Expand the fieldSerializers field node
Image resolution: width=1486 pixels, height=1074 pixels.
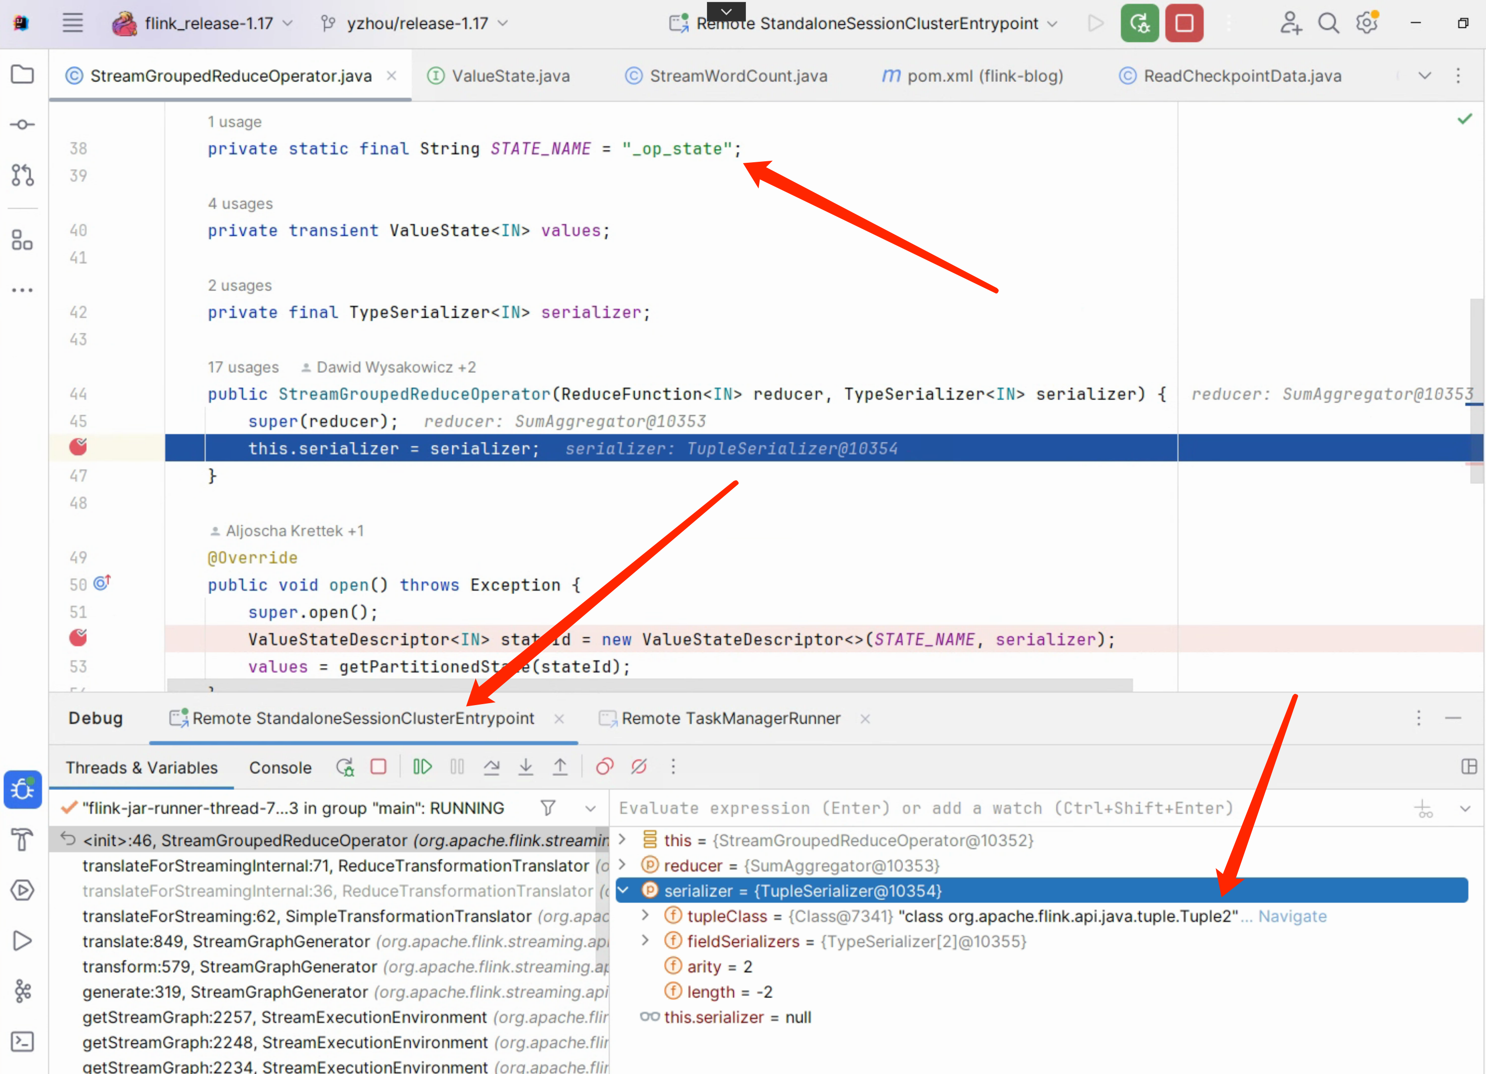(x=645, y=941)
